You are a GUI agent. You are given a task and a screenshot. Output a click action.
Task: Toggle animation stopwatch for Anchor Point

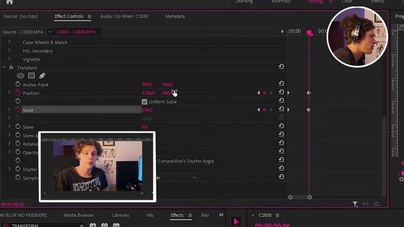pos(18,84)
